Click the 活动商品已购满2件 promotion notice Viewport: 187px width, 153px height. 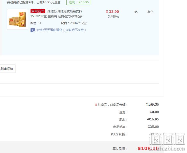click(34, 2)
